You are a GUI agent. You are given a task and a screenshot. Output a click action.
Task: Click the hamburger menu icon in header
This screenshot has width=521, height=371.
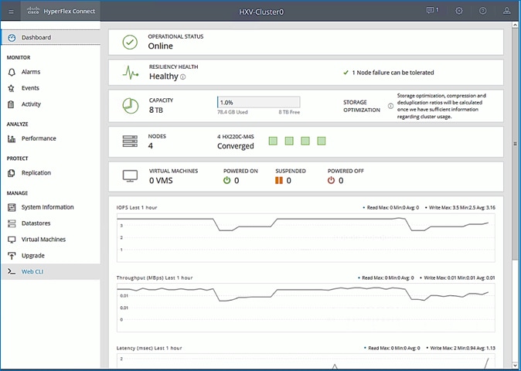pyautogui.click(x=11, y=11)
